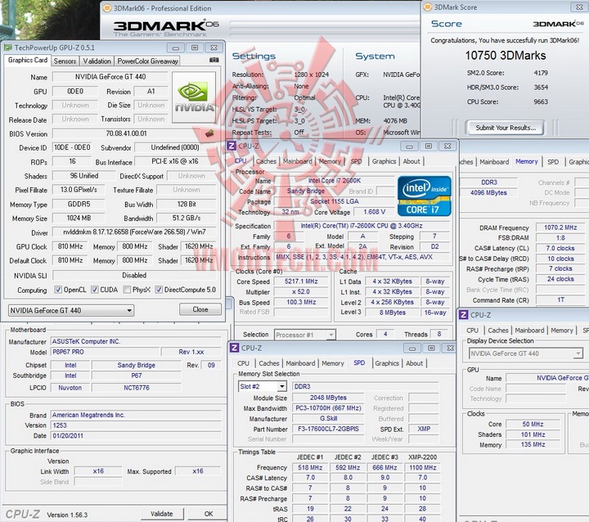Click the Close button in GPU-Z
The image size is (589, 522).
coord(200,309)
